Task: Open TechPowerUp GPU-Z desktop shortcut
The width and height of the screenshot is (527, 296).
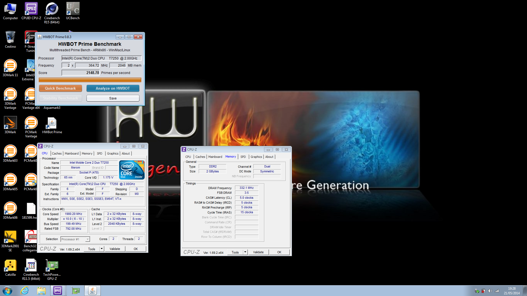Action: (x=52, y=270)
